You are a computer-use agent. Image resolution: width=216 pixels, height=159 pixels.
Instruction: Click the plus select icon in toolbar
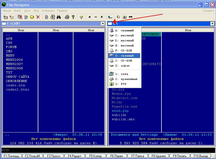point(90,17)
